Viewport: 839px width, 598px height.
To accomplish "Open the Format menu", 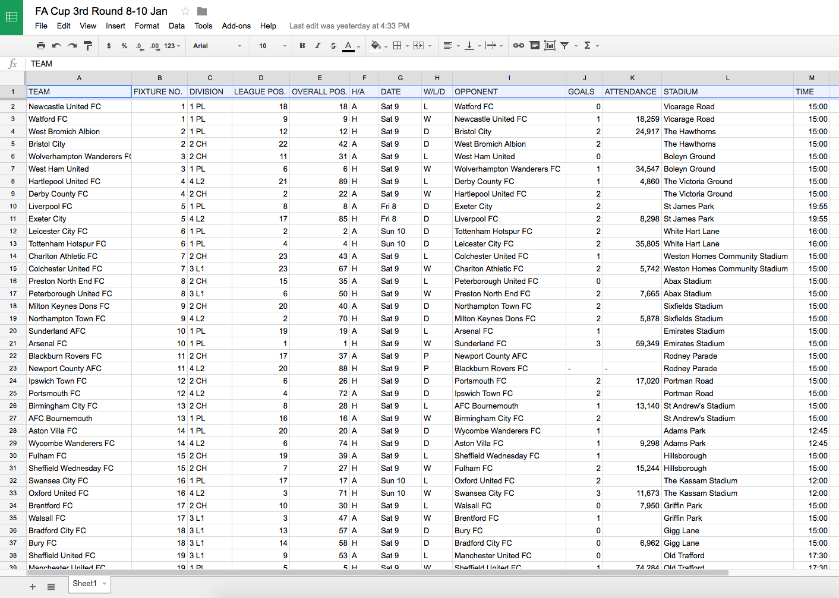I will pos(147,26).
